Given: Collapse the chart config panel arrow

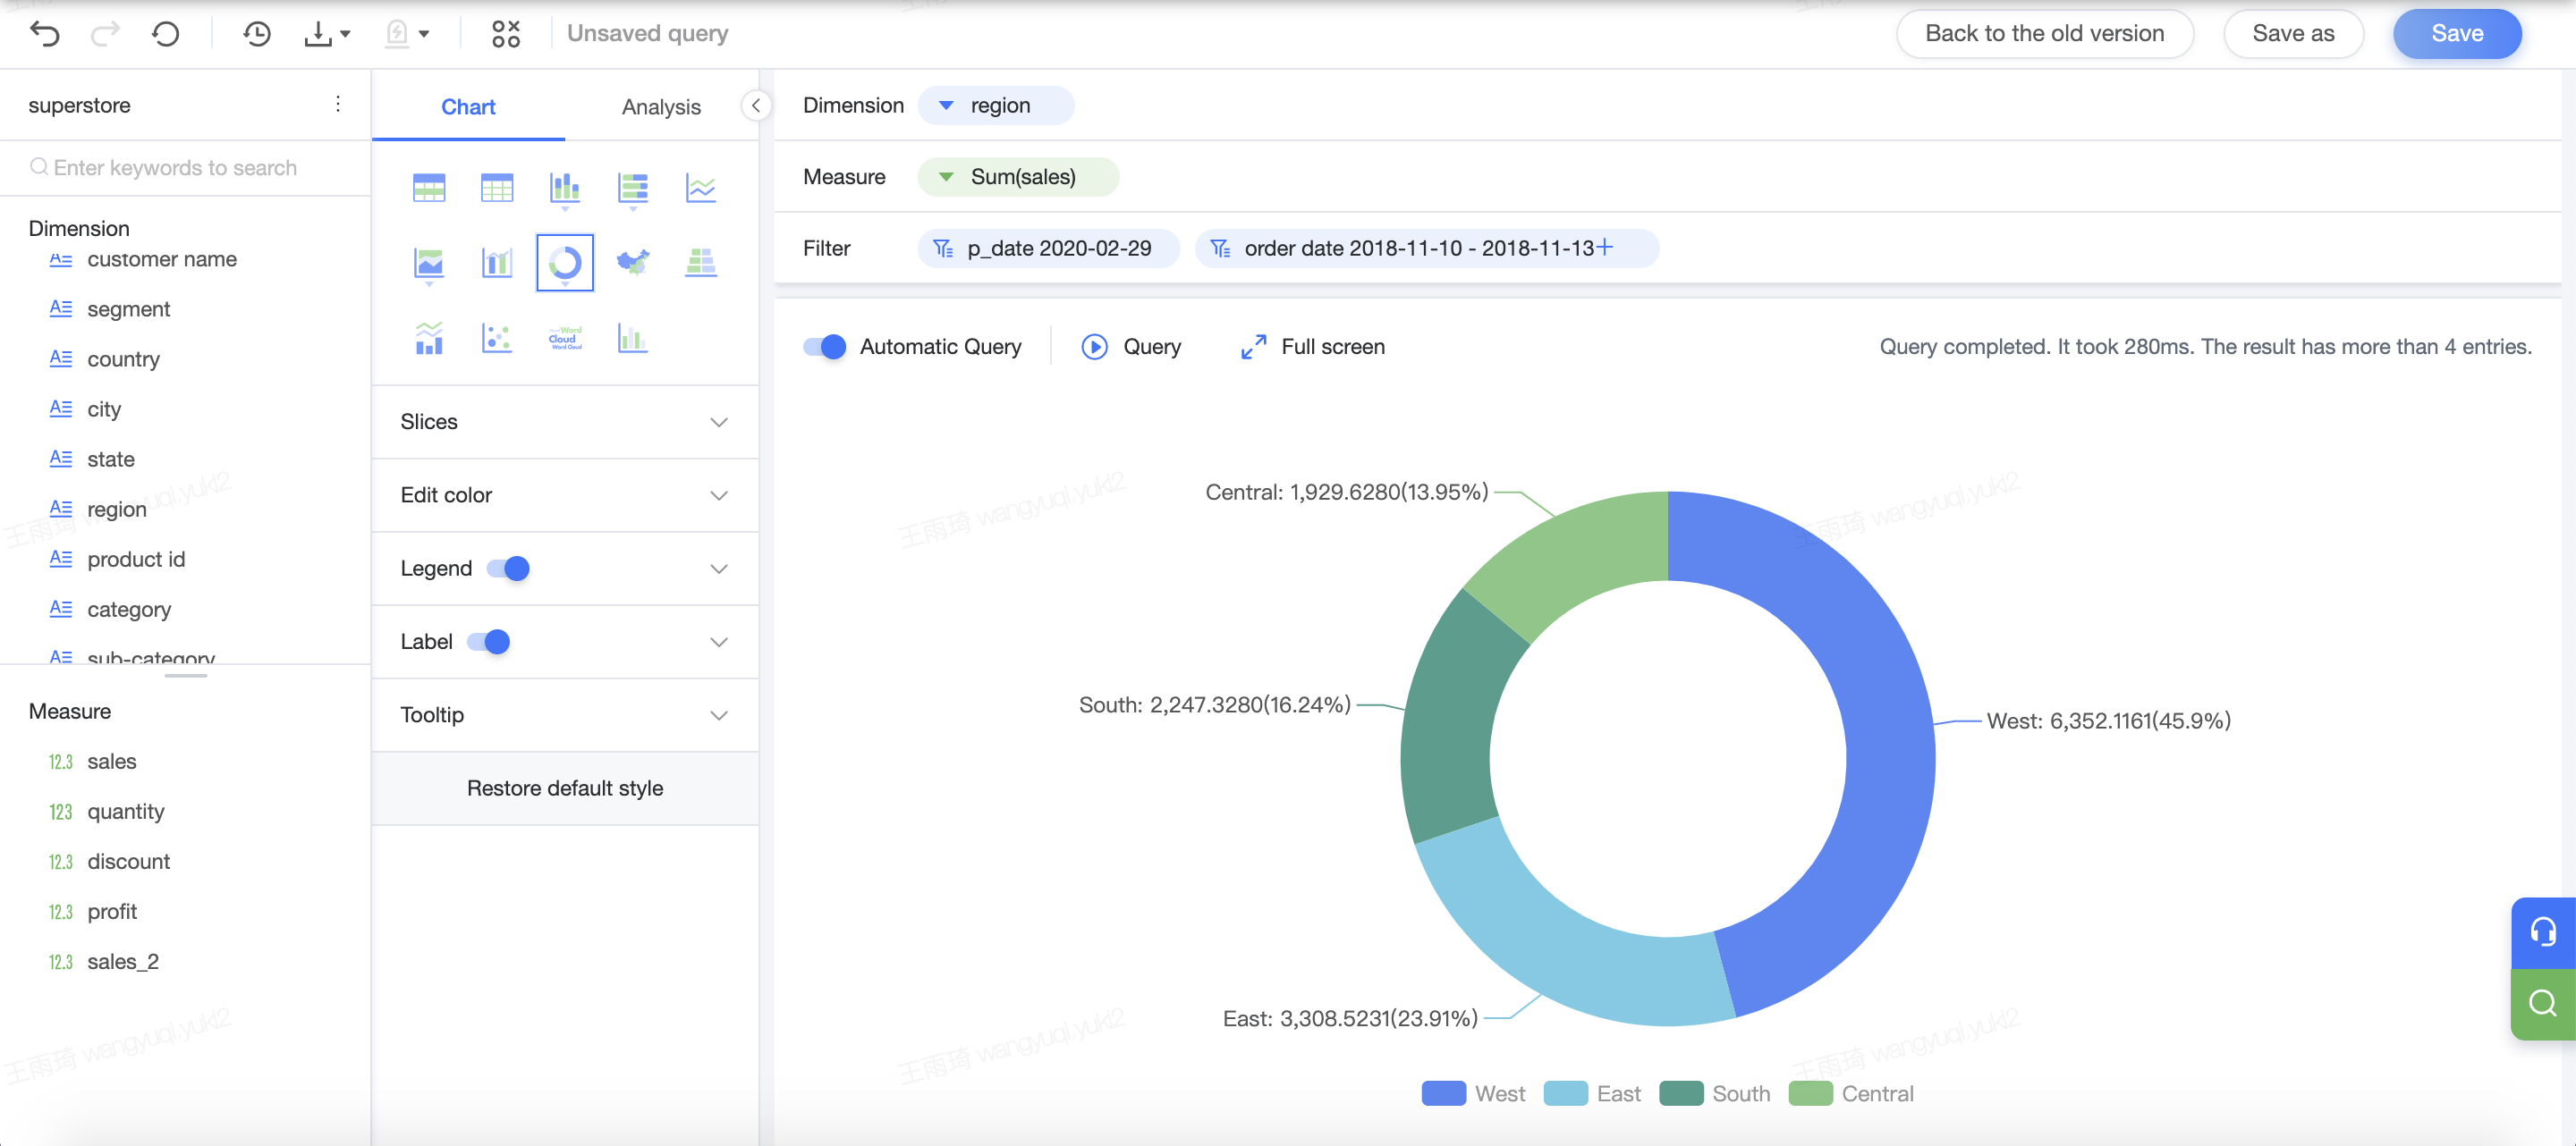Looking at the screenshot, I should (756, 105).
